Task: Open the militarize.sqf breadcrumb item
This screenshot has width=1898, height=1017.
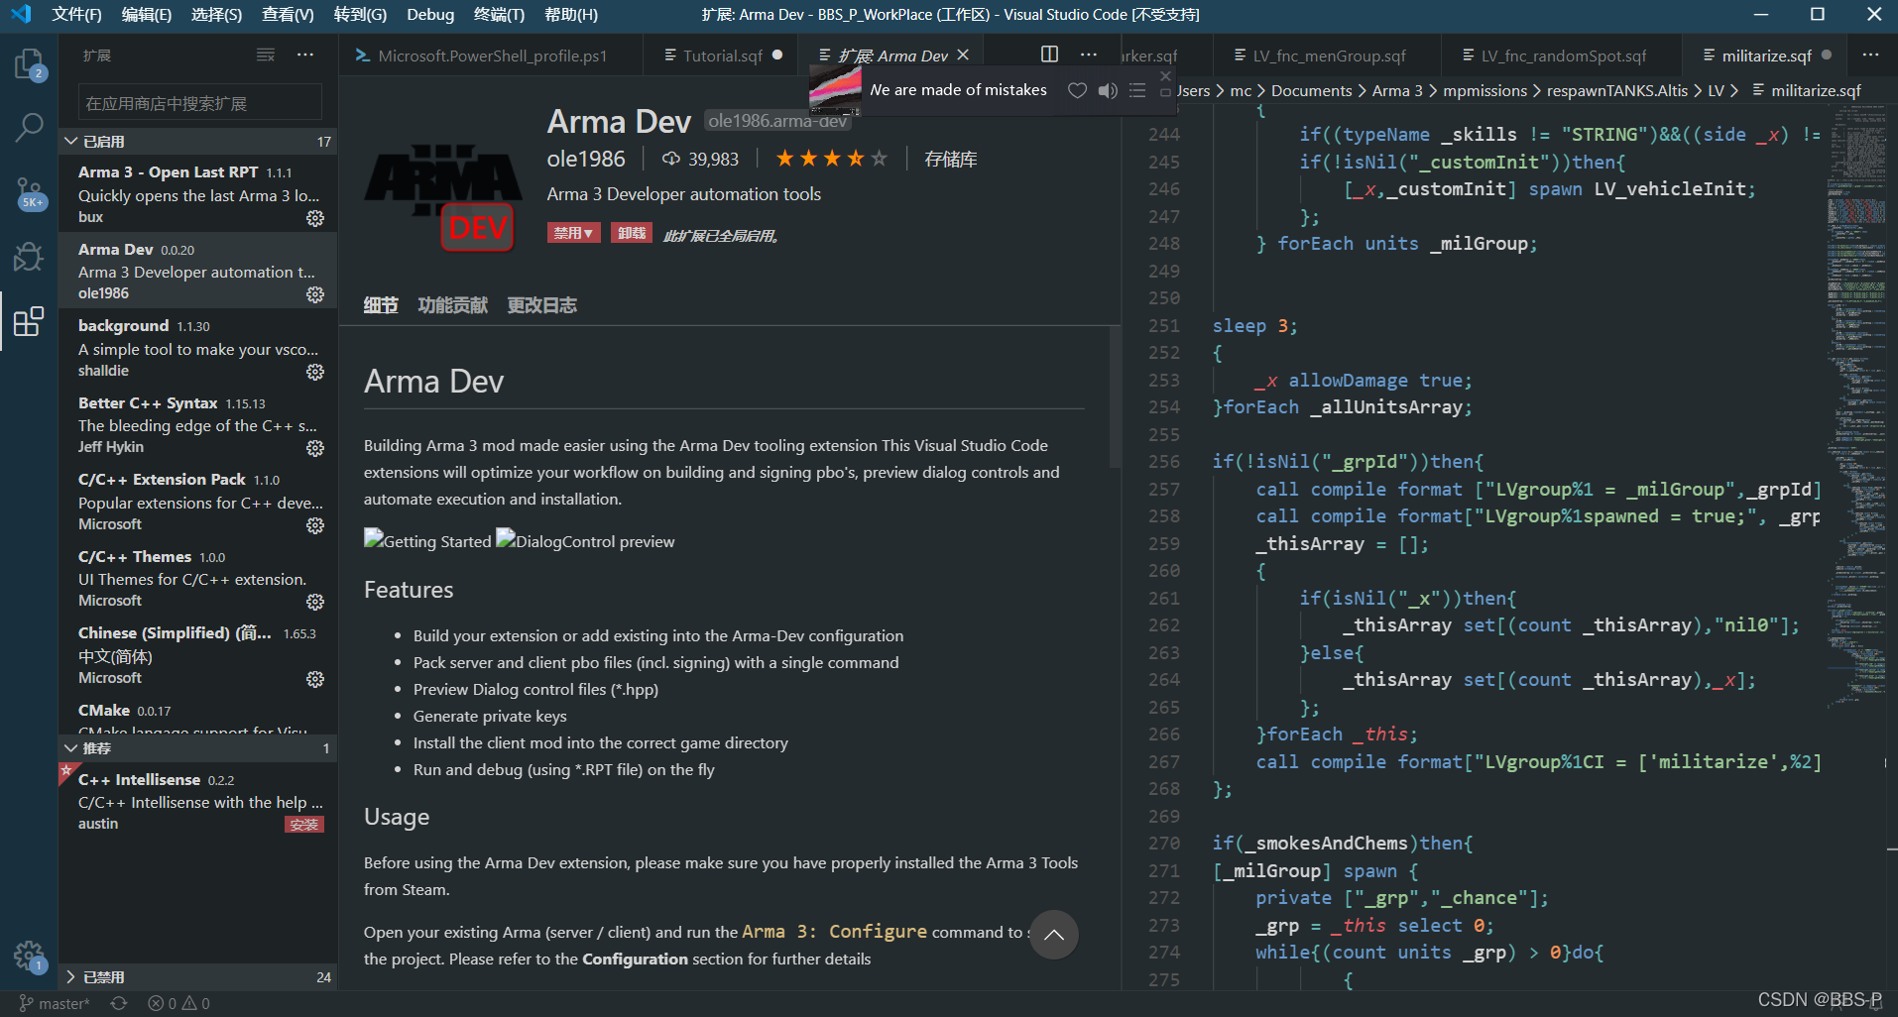Action: click(1806, 90)
